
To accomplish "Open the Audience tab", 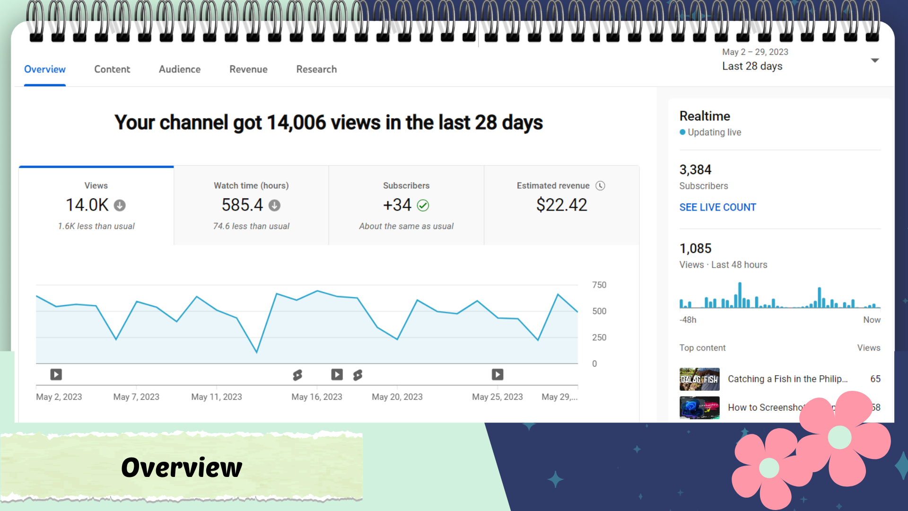I will [x=180, y=70].
